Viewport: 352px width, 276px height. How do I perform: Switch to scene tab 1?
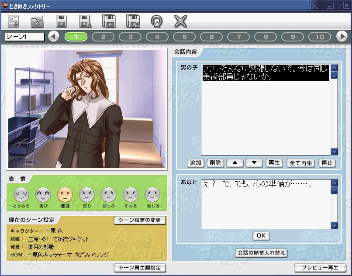coord(76,37)
